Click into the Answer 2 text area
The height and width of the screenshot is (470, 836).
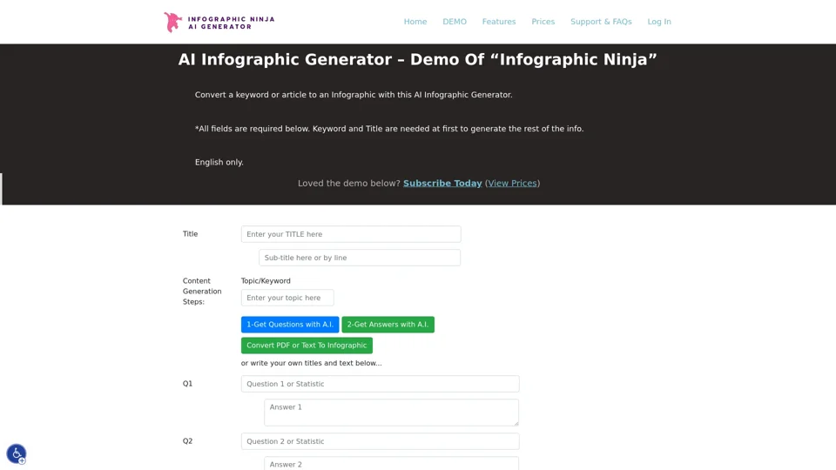[391, 463]
